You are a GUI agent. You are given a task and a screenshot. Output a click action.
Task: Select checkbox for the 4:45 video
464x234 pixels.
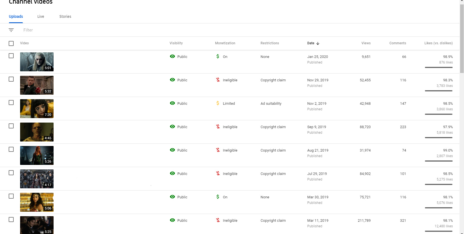pyautogui.click(x=11, y=126)
